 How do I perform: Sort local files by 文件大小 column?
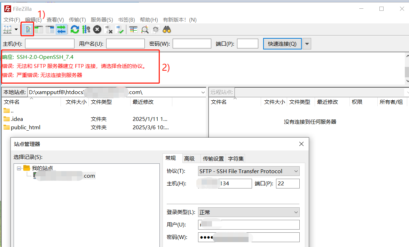pos(76,102)
